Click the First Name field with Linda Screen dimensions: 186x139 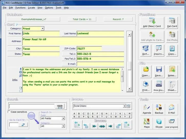(x=41, y=33)
